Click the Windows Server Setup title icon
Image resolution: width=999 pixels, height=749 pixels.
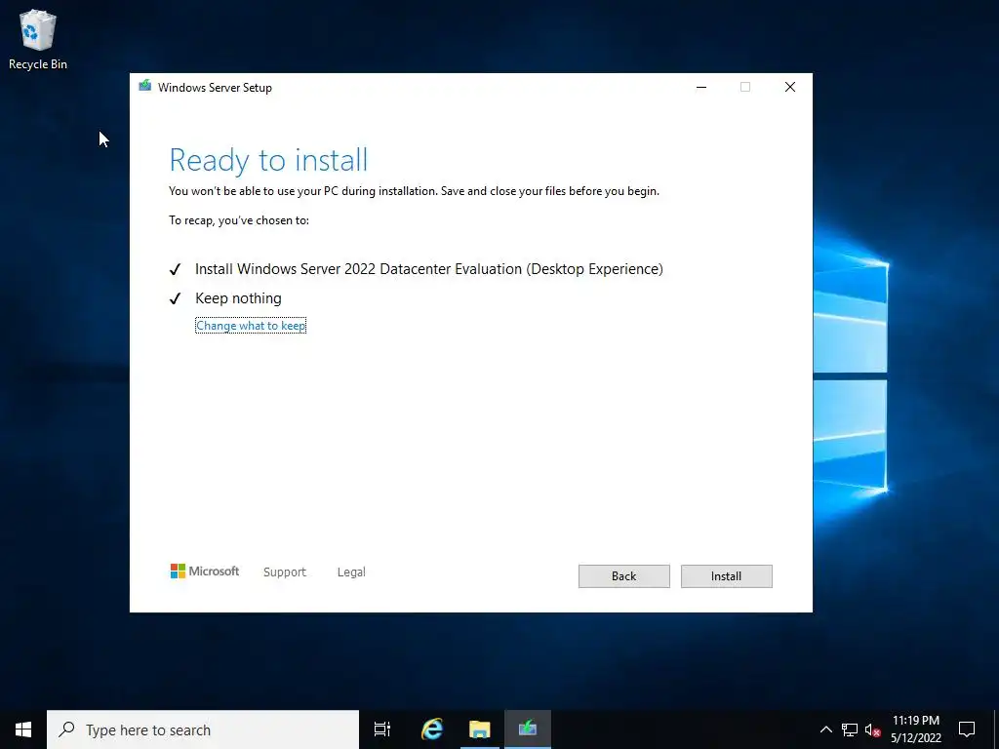[x=145, y=86]
